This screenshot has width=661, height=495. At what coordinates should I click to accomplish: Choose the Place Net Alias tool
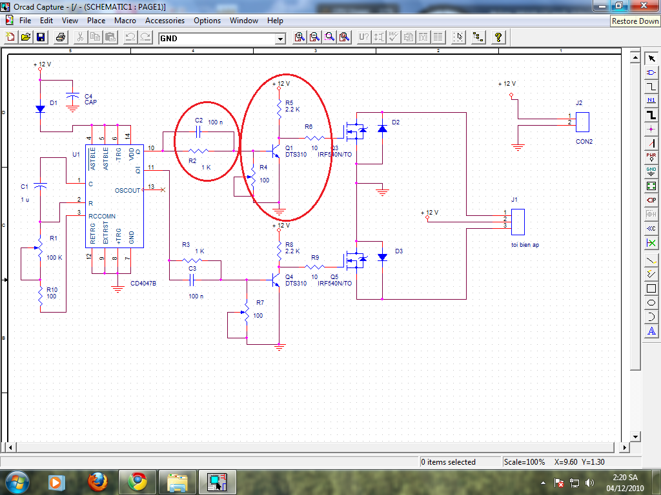point(651,101)
